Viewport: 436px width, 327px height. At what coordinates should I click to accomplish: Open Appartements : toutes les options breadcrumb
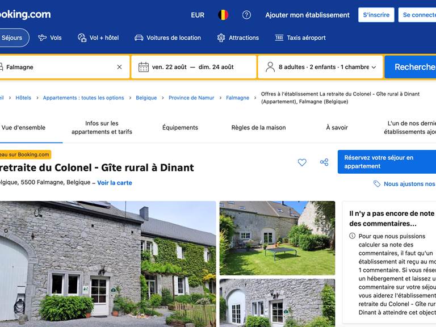[83, 98]
